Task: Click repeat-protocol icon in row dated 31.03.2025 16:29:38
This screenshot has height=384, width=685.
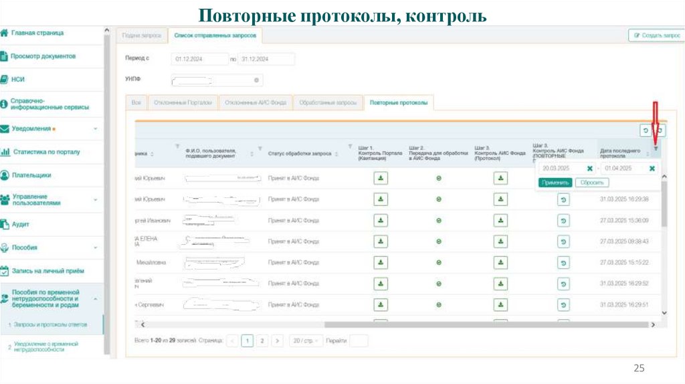Action: coord(563,199)
